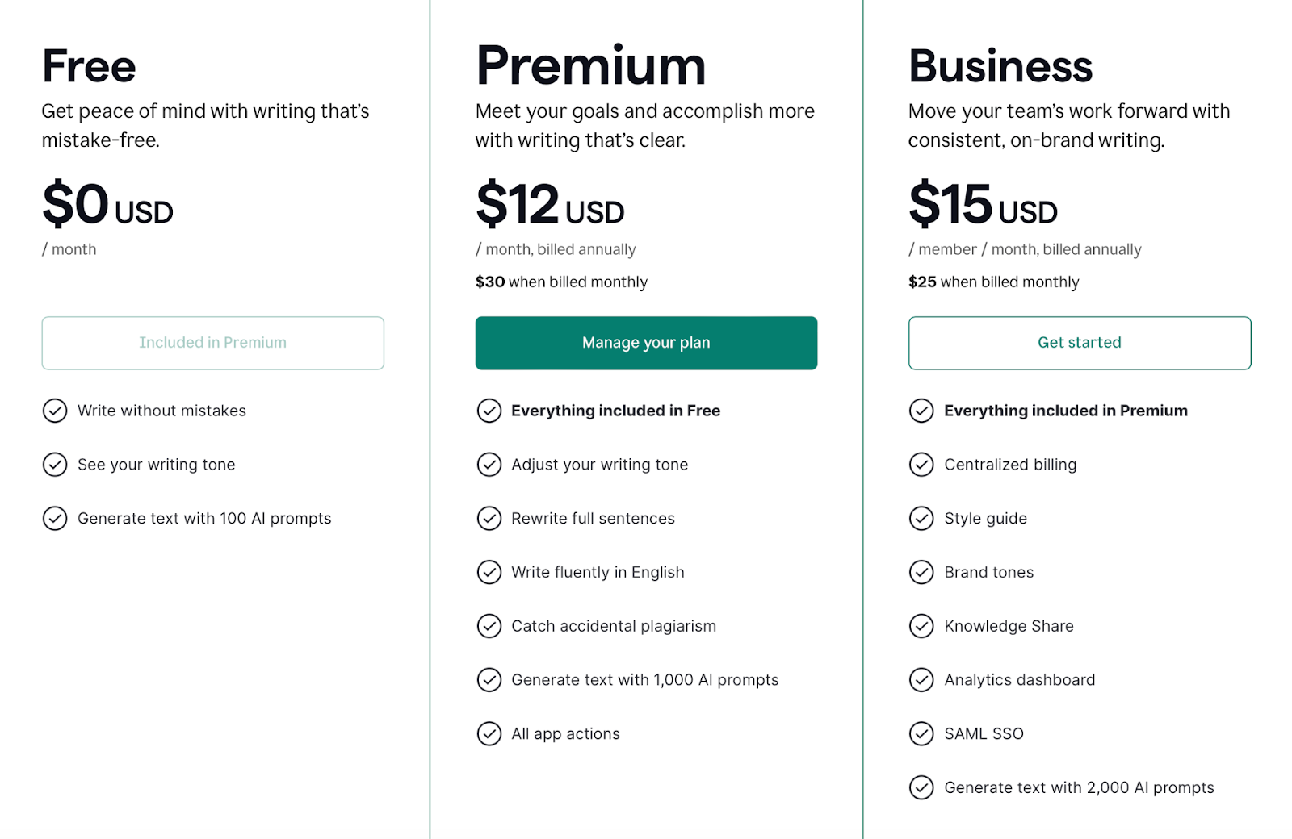Screen dimensions: 1292x839
Task: Click the Manage your plan button
Action: [x=646, y=343]
